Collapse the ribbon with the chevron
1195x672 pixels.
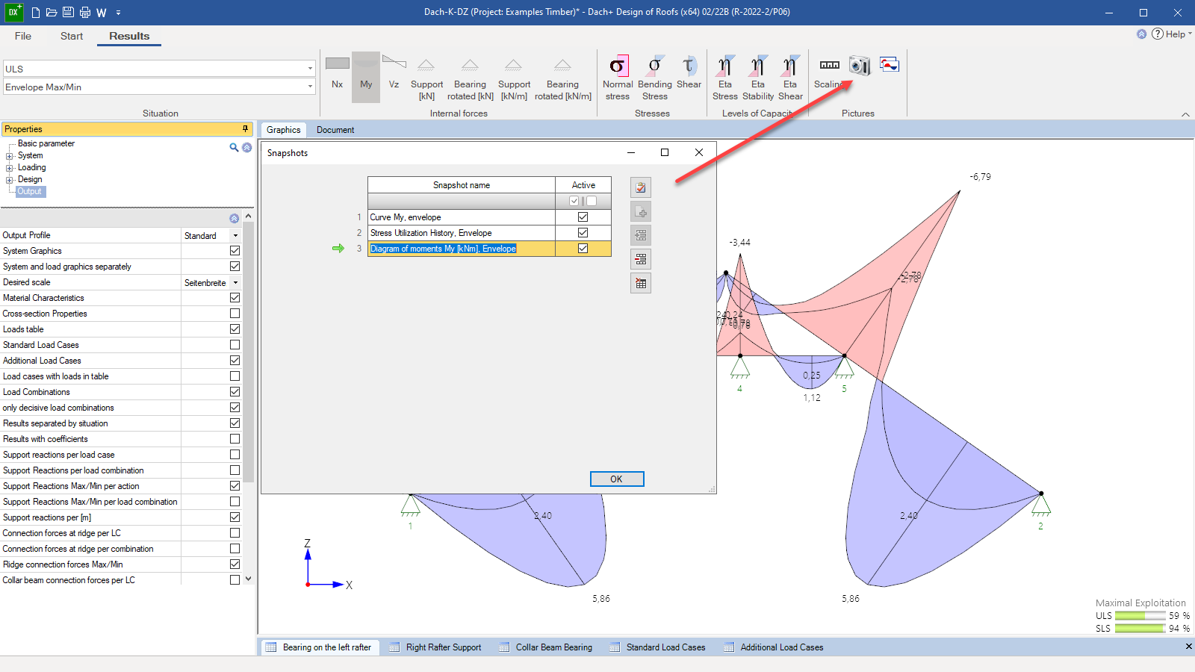pyautogui.click(x=1185, y=114)
